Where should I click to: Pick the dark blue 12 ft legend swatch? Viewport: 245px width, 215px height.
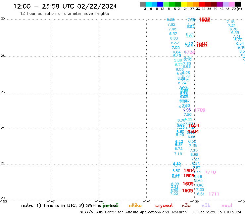[160, 4]
